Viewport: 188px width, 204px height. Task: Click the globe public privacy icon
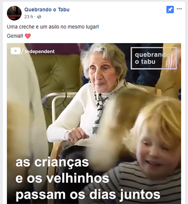[39, 17]
